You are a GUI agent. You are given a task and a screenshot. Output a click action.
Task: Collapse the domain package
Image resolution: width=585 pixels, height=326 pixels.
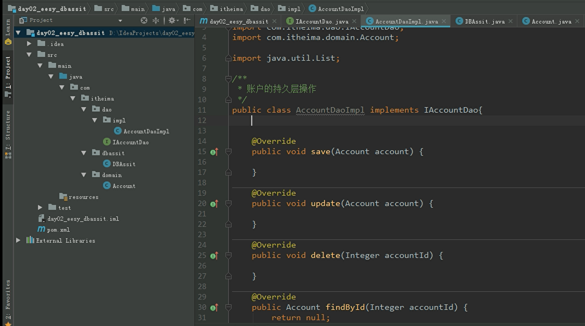click(84, 175)
